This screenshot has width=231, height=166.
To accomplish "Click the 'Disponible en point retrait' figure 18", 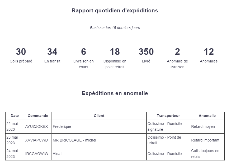I will point(115,52).
